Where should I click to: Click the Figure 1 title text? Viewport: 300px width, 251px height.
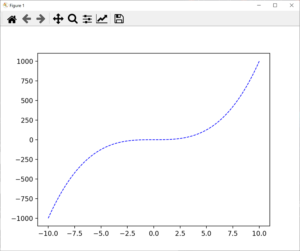17,6
